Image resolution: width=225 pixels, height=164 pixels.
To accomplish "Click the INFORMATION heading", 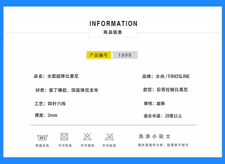I will [x=113, y=24].
